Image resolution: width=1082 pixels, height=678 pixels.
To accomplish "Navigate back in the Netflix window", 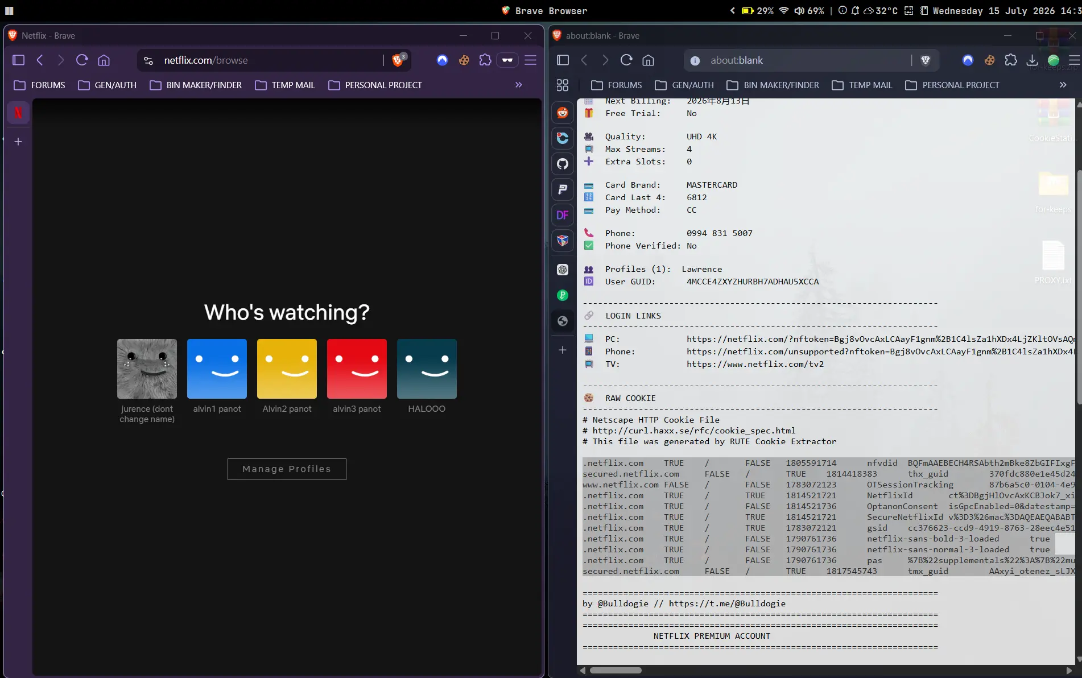I will (40, 60).
